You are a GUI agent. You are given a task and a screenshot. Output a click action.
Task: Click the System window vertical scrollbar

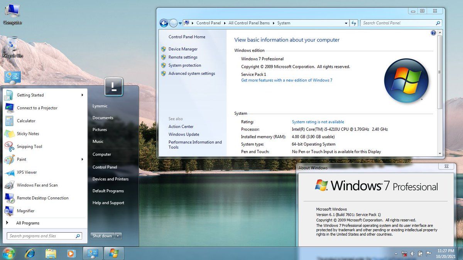pos(440,72)
